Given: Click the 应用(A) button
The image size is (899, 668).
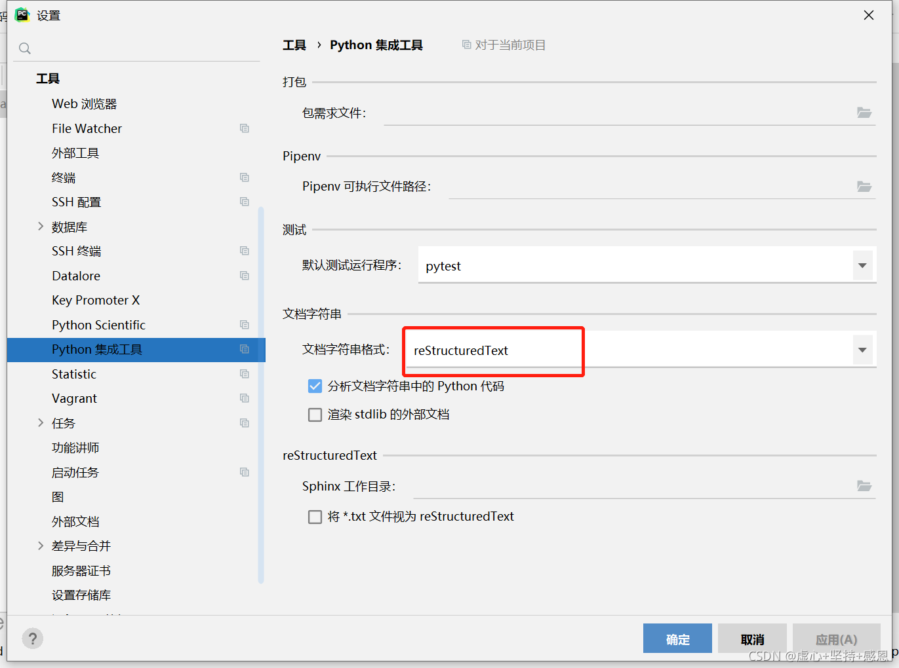Looking at the screenshot, I should pyautogui.click(x=836, y=639).
